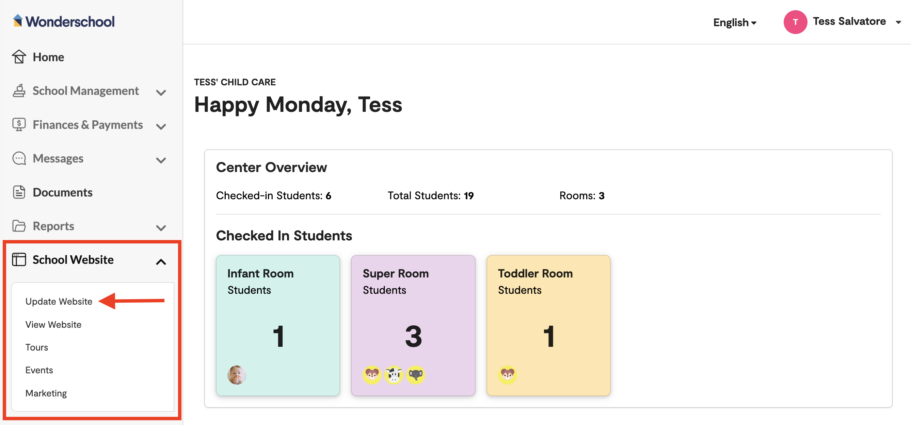Expand the Finances & Payments chevron
911x425 pixels.
click(161, 126)
